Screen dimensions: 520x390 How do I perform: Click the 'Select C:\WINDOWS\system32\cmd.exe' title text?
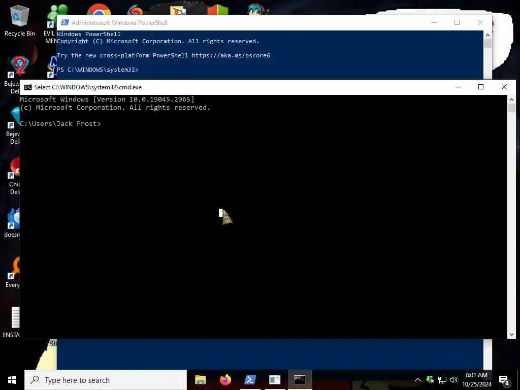pyautogui.click(x=88, y=87)
